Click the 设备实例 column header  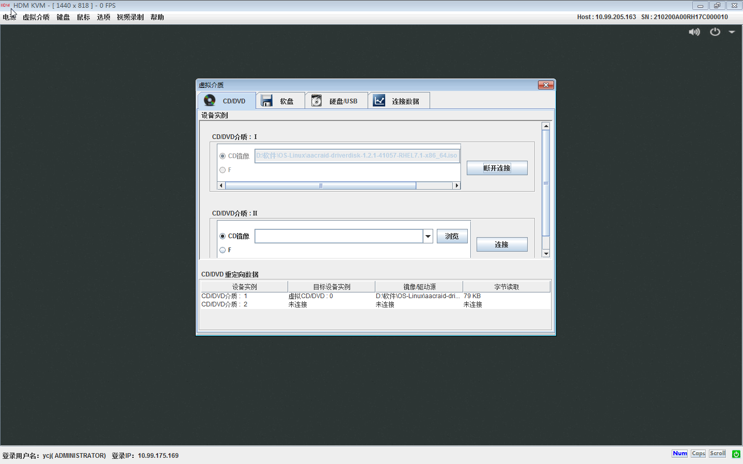244,287
